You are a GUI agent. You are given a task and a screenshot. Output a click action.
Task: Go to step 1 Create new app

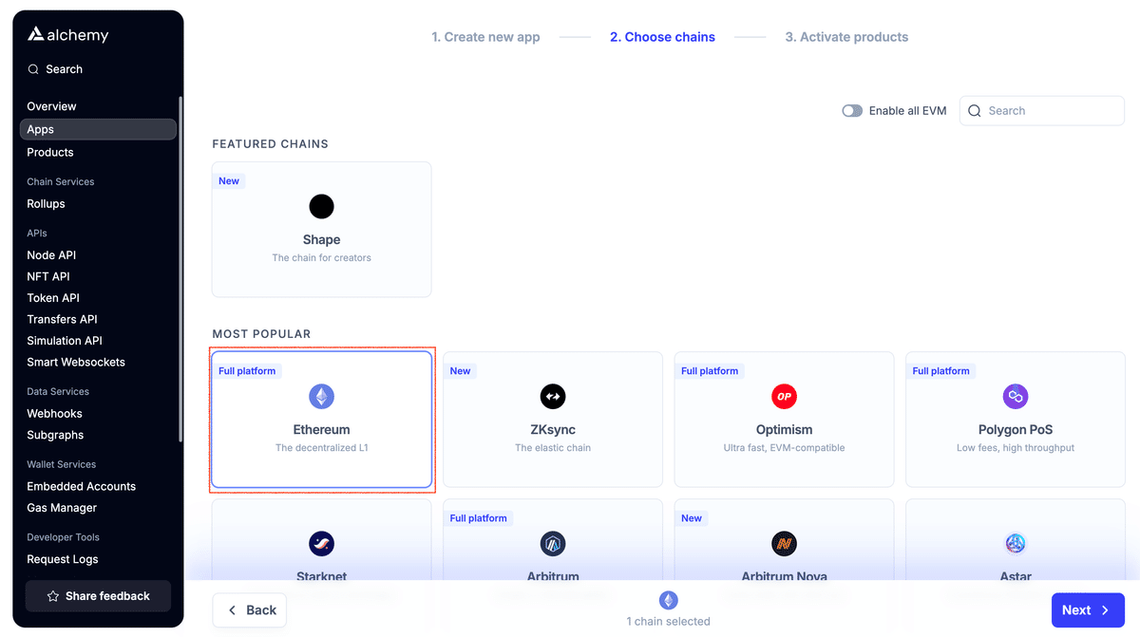[485, 37]
